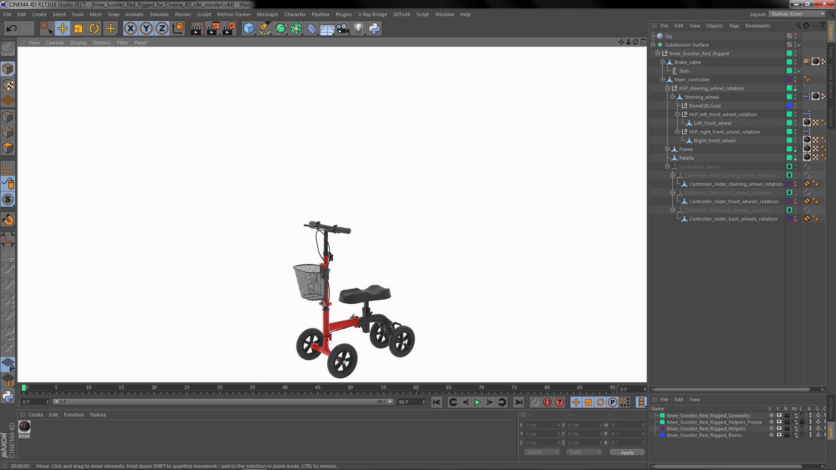Image resolution: width=836 pixels, height=470 pixels.
Task: Click the Apply button
Action: point(627,453)
